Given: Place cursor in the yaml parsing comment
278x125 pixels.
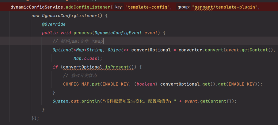Looking at the screenshot, I should point(78,41).
